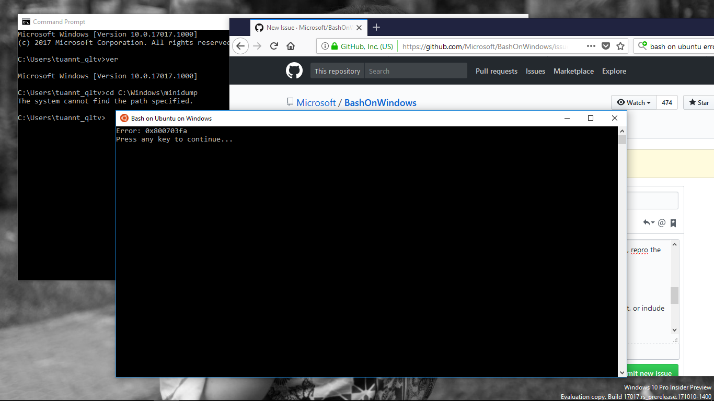
Task: Click the issue body scrollbar thumb
Action: [674, 295]
